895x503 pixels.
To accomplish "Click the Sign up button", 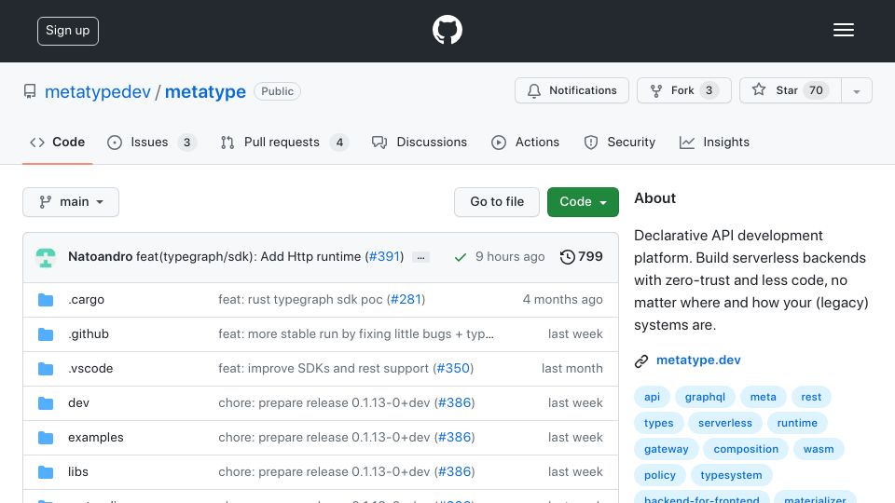I will click(68, 31).
